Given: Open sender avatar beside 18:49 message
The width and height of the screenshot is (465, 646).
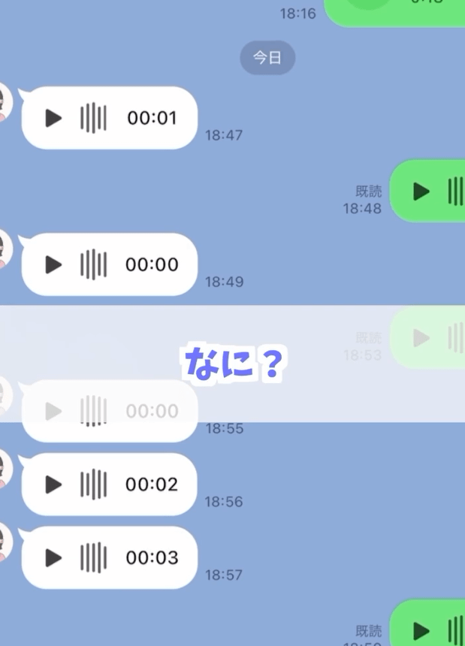Looking at the screenshot, I should pos(5,249).
